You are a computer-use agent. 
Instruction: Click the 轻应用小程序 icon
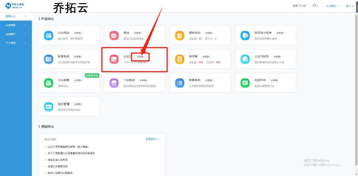pyautogui.click(x=245, y=36)
